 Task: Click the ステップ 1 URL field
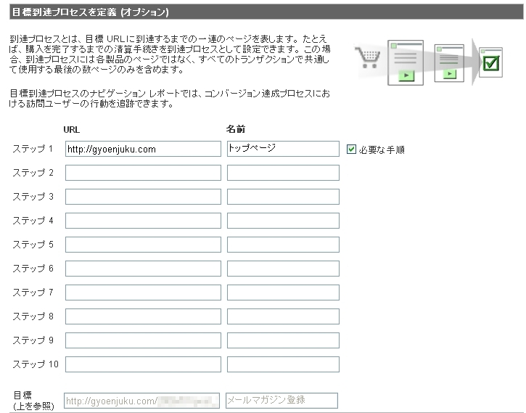click(143, 149)
